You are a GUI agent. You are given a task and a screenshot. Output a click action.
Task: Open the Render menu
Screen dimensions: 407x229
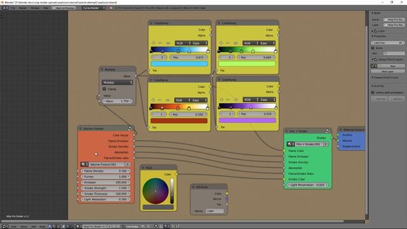click(23, 8)
